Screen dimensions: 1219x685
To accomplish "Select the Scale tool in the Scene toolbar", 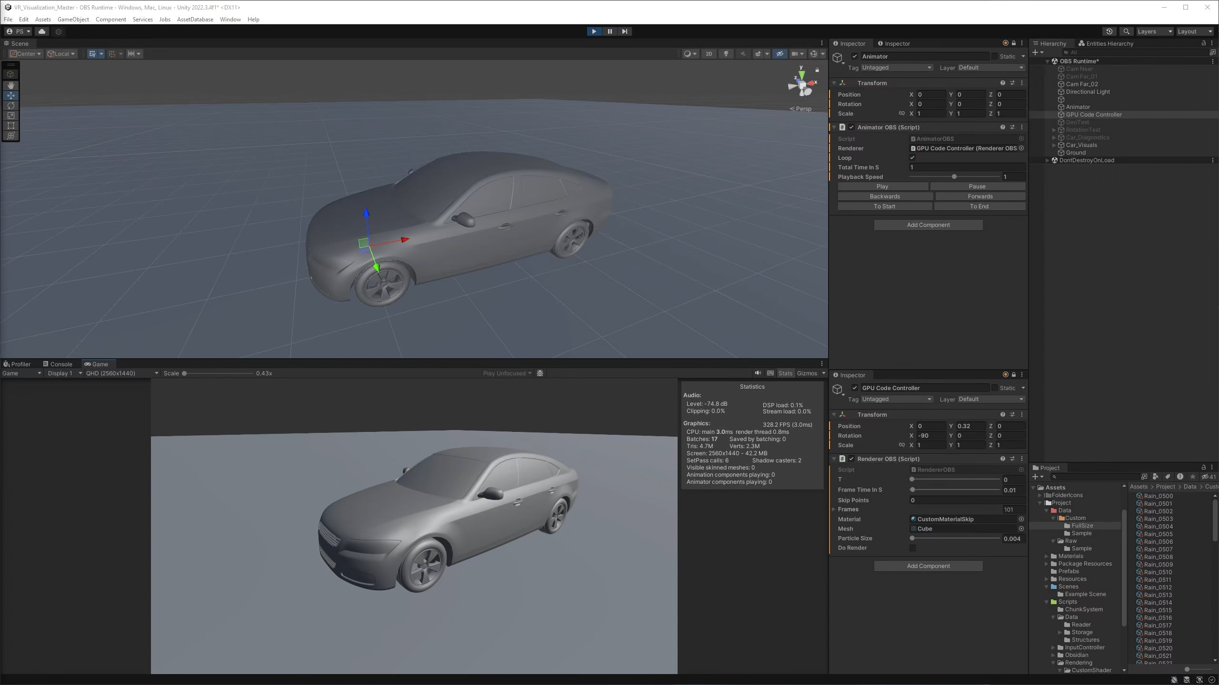I will (10, 116).
